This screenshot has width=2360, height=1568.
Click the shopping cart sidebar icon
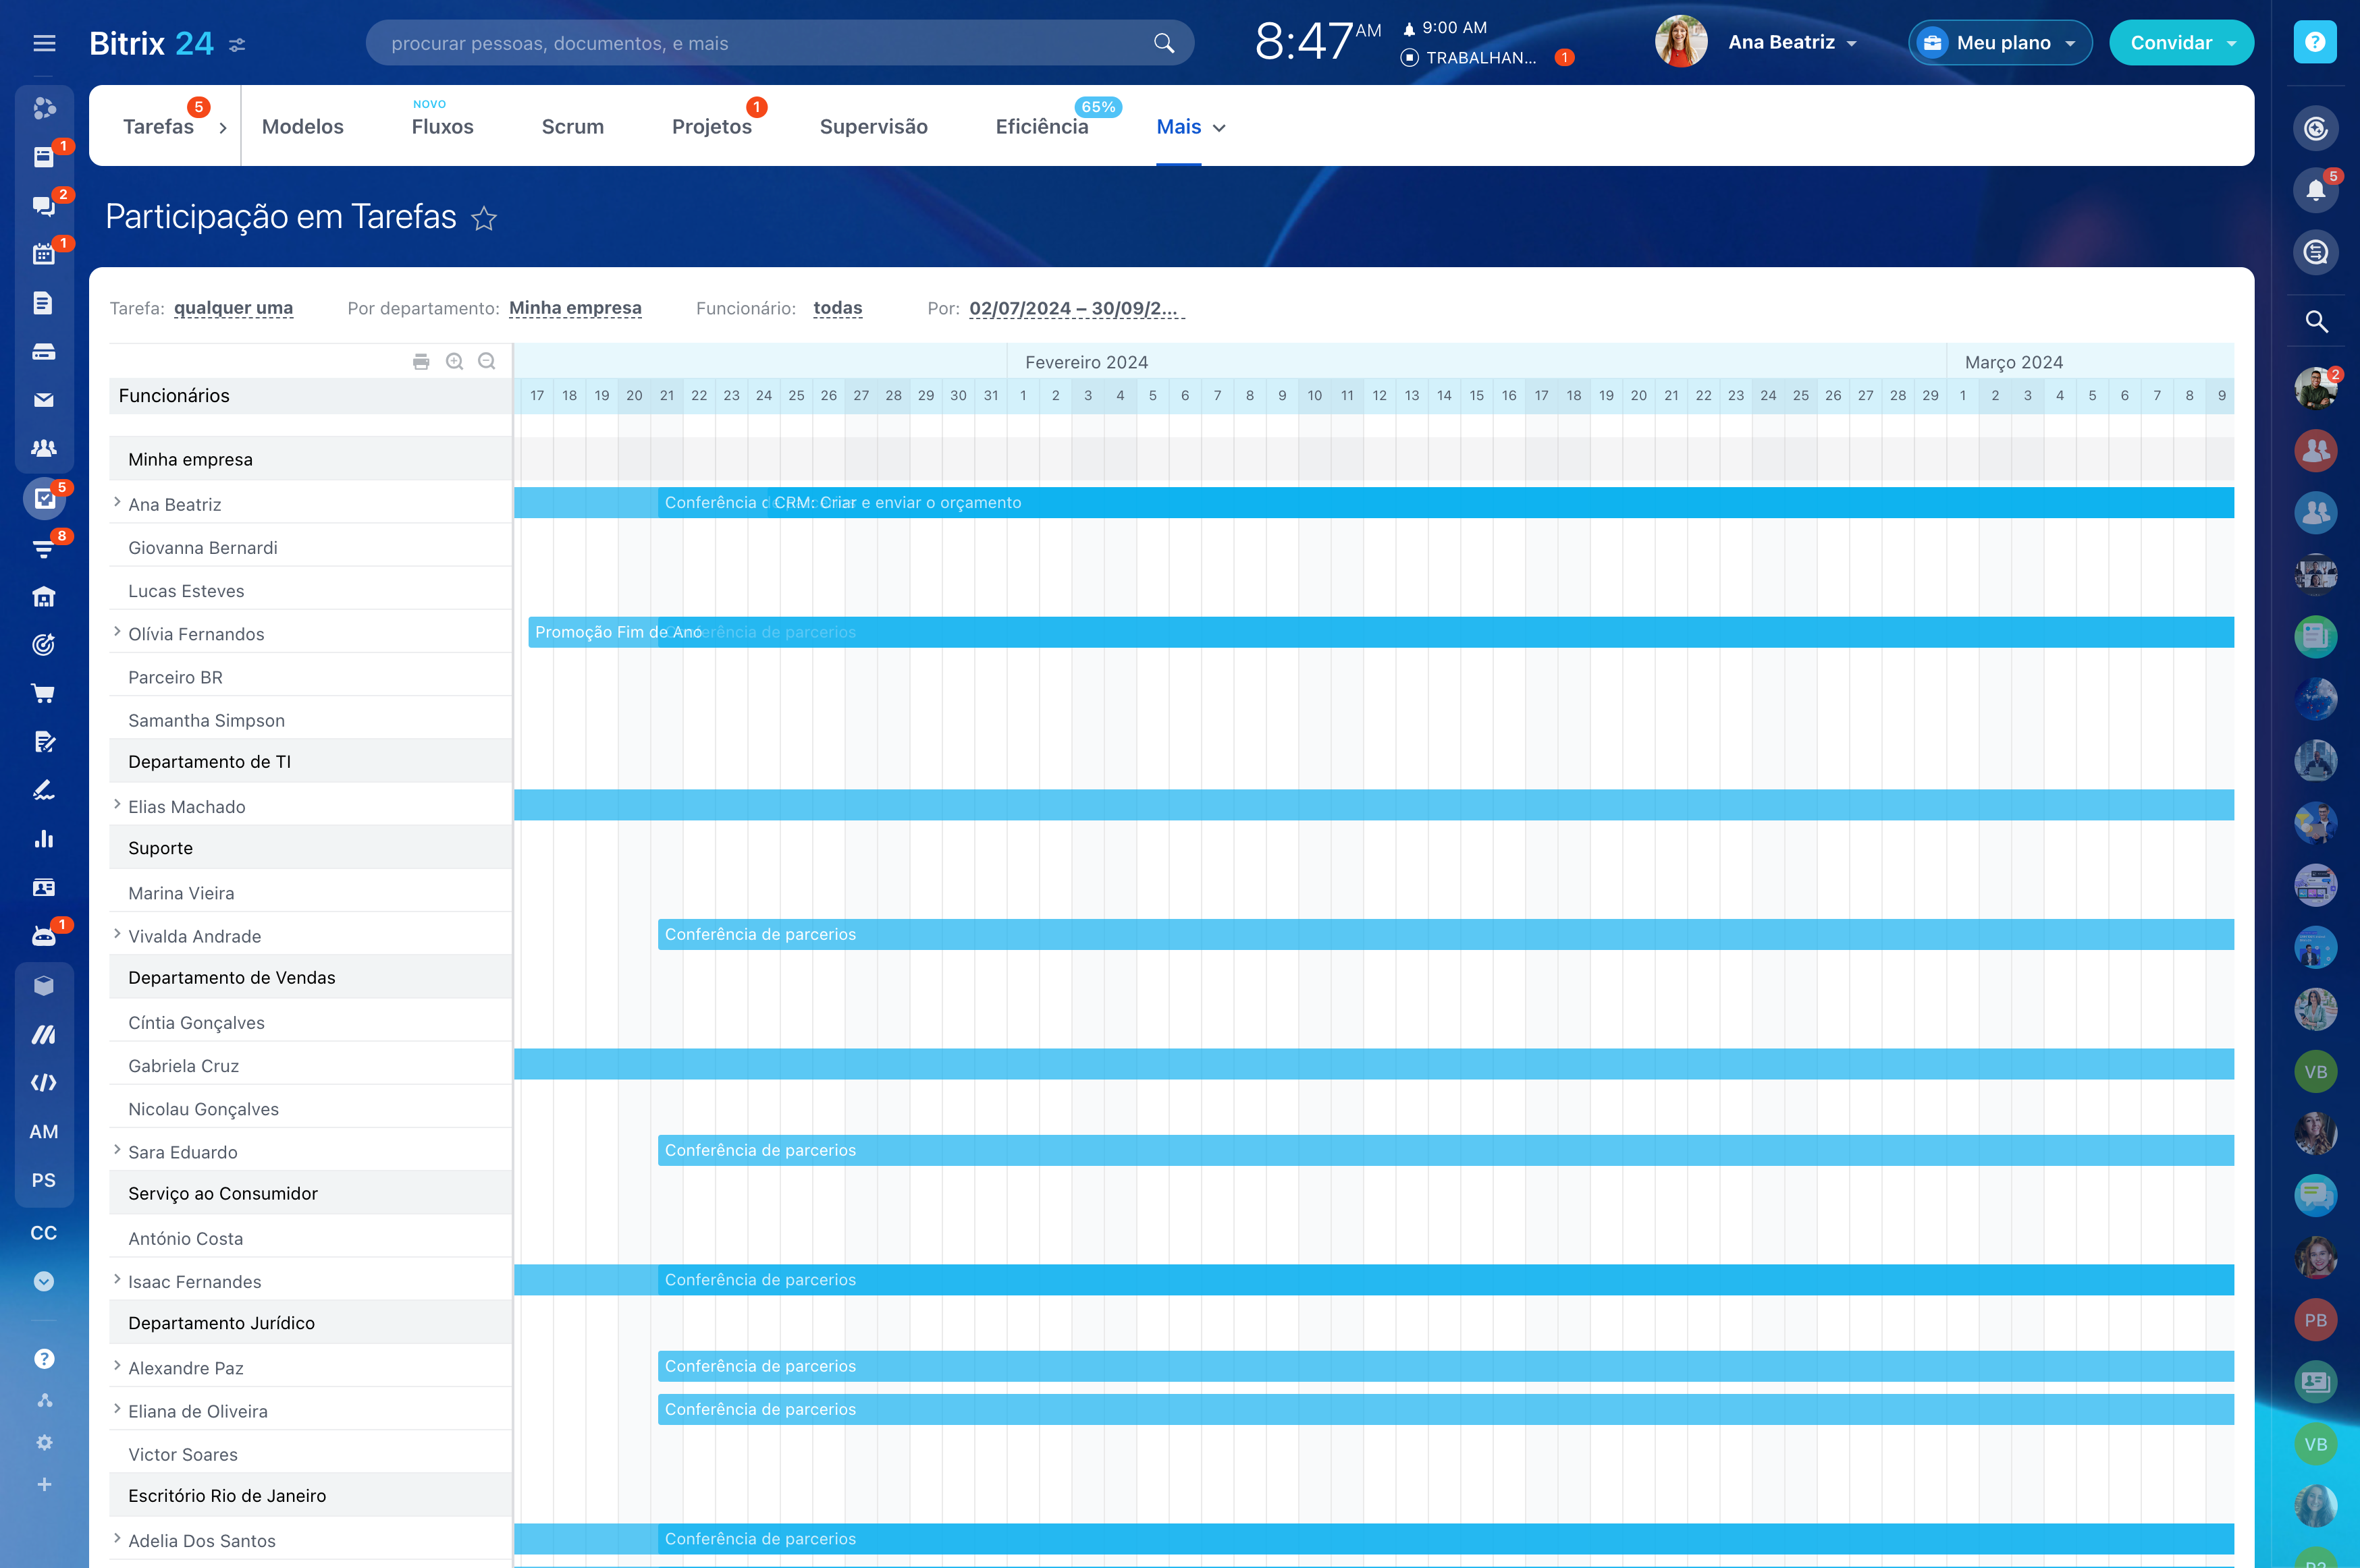[x=43, y=693]
